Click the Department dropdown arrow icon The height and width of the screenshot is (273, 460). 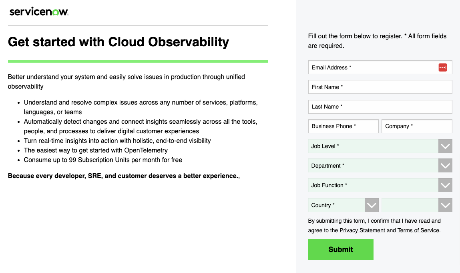click(x=445, y=165)
